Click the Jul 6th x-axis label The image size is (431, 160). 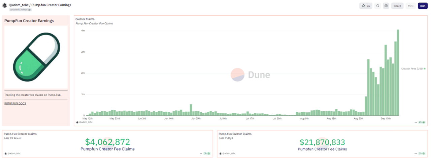point(223,118)
